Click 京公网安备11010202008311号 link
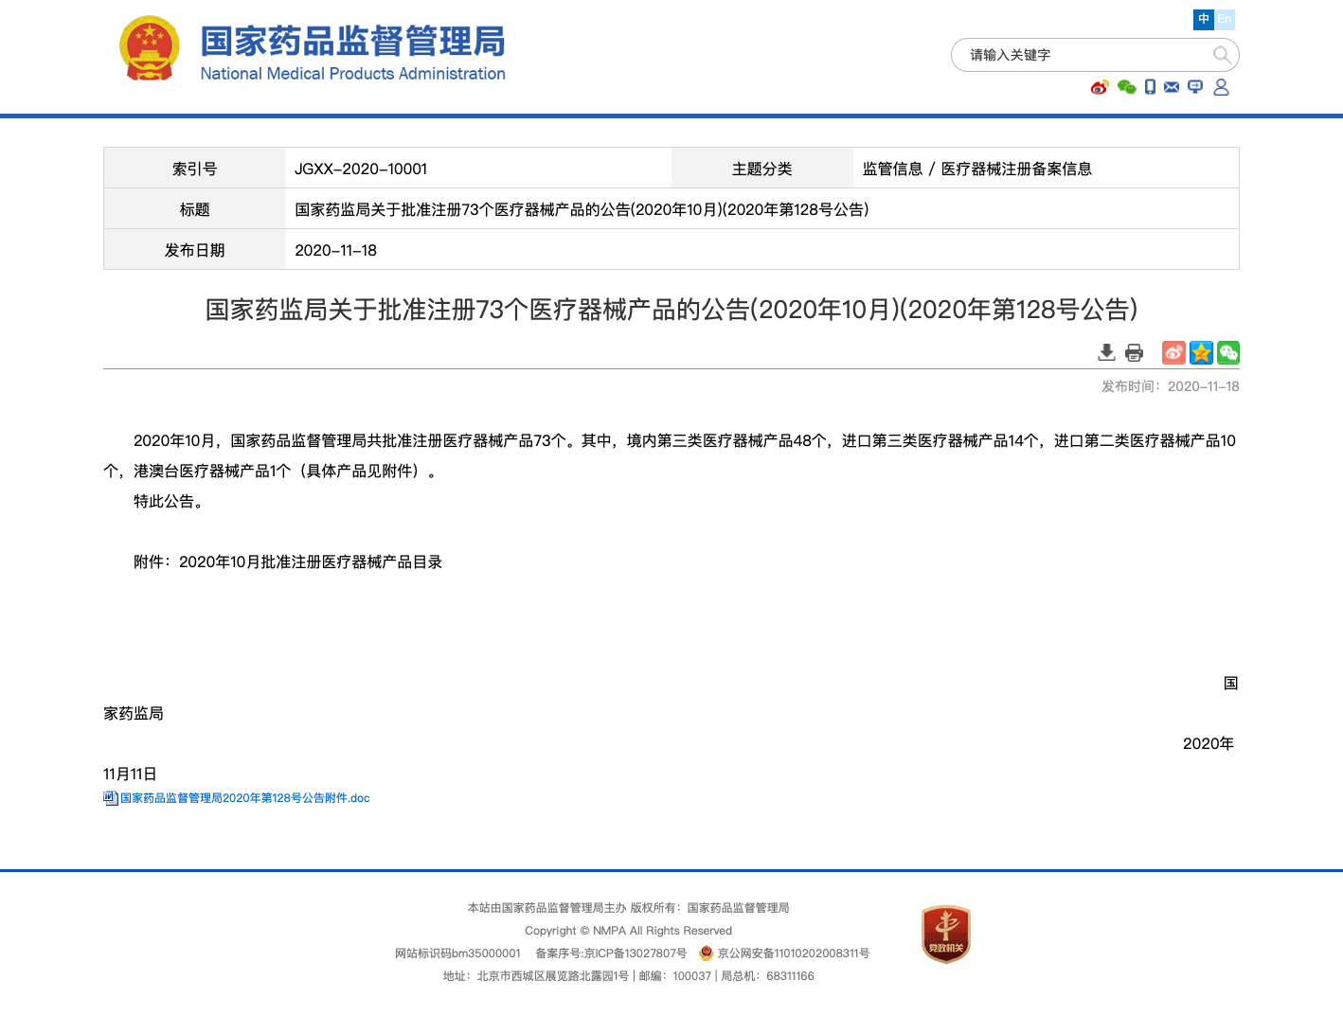The width and height of the screenshot is (1343, 1016). click(x=794, y=954)
